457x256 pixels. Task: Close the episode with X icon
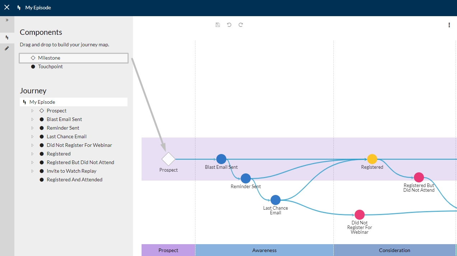[x=7, y=7]
